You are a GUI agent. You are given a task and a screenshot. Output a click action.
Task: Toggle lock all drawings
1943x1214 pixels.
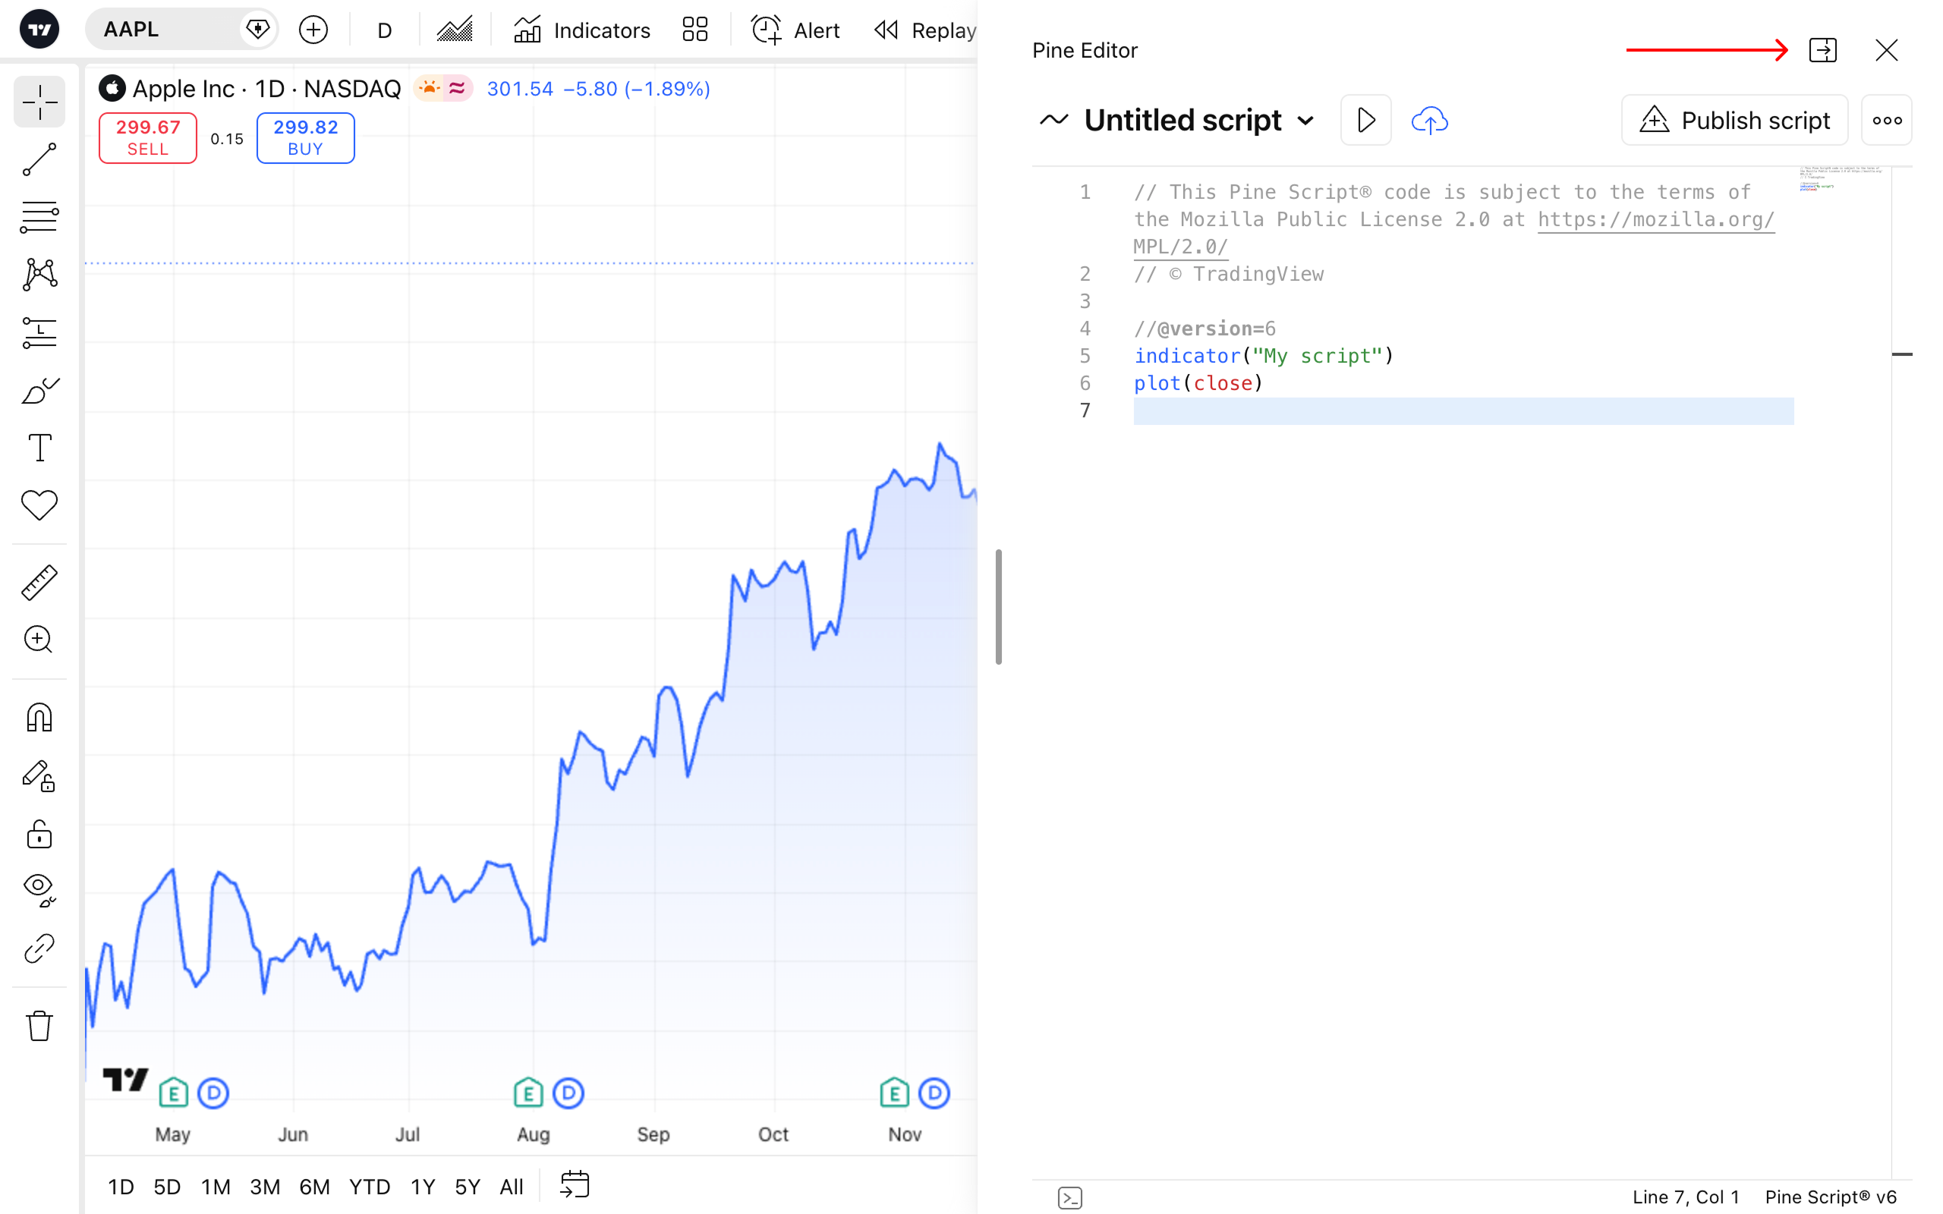coord(39,833)
